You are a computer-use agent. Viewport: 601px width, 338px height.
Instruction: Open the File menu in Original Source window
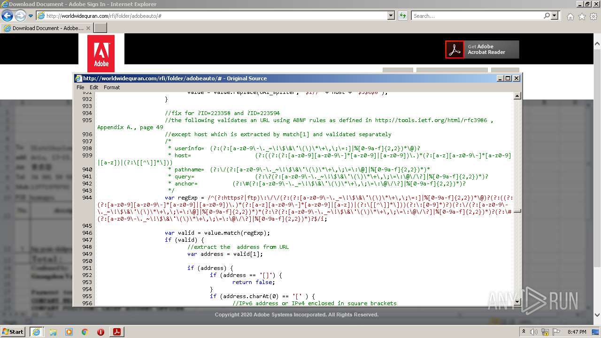tap(80, 87)
